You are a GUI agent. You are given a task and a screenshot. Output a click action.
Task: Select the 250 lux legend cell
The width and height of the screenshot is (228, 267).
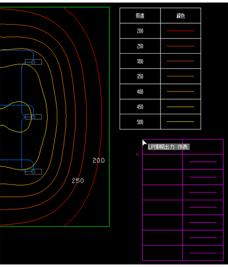pos(140,46)
